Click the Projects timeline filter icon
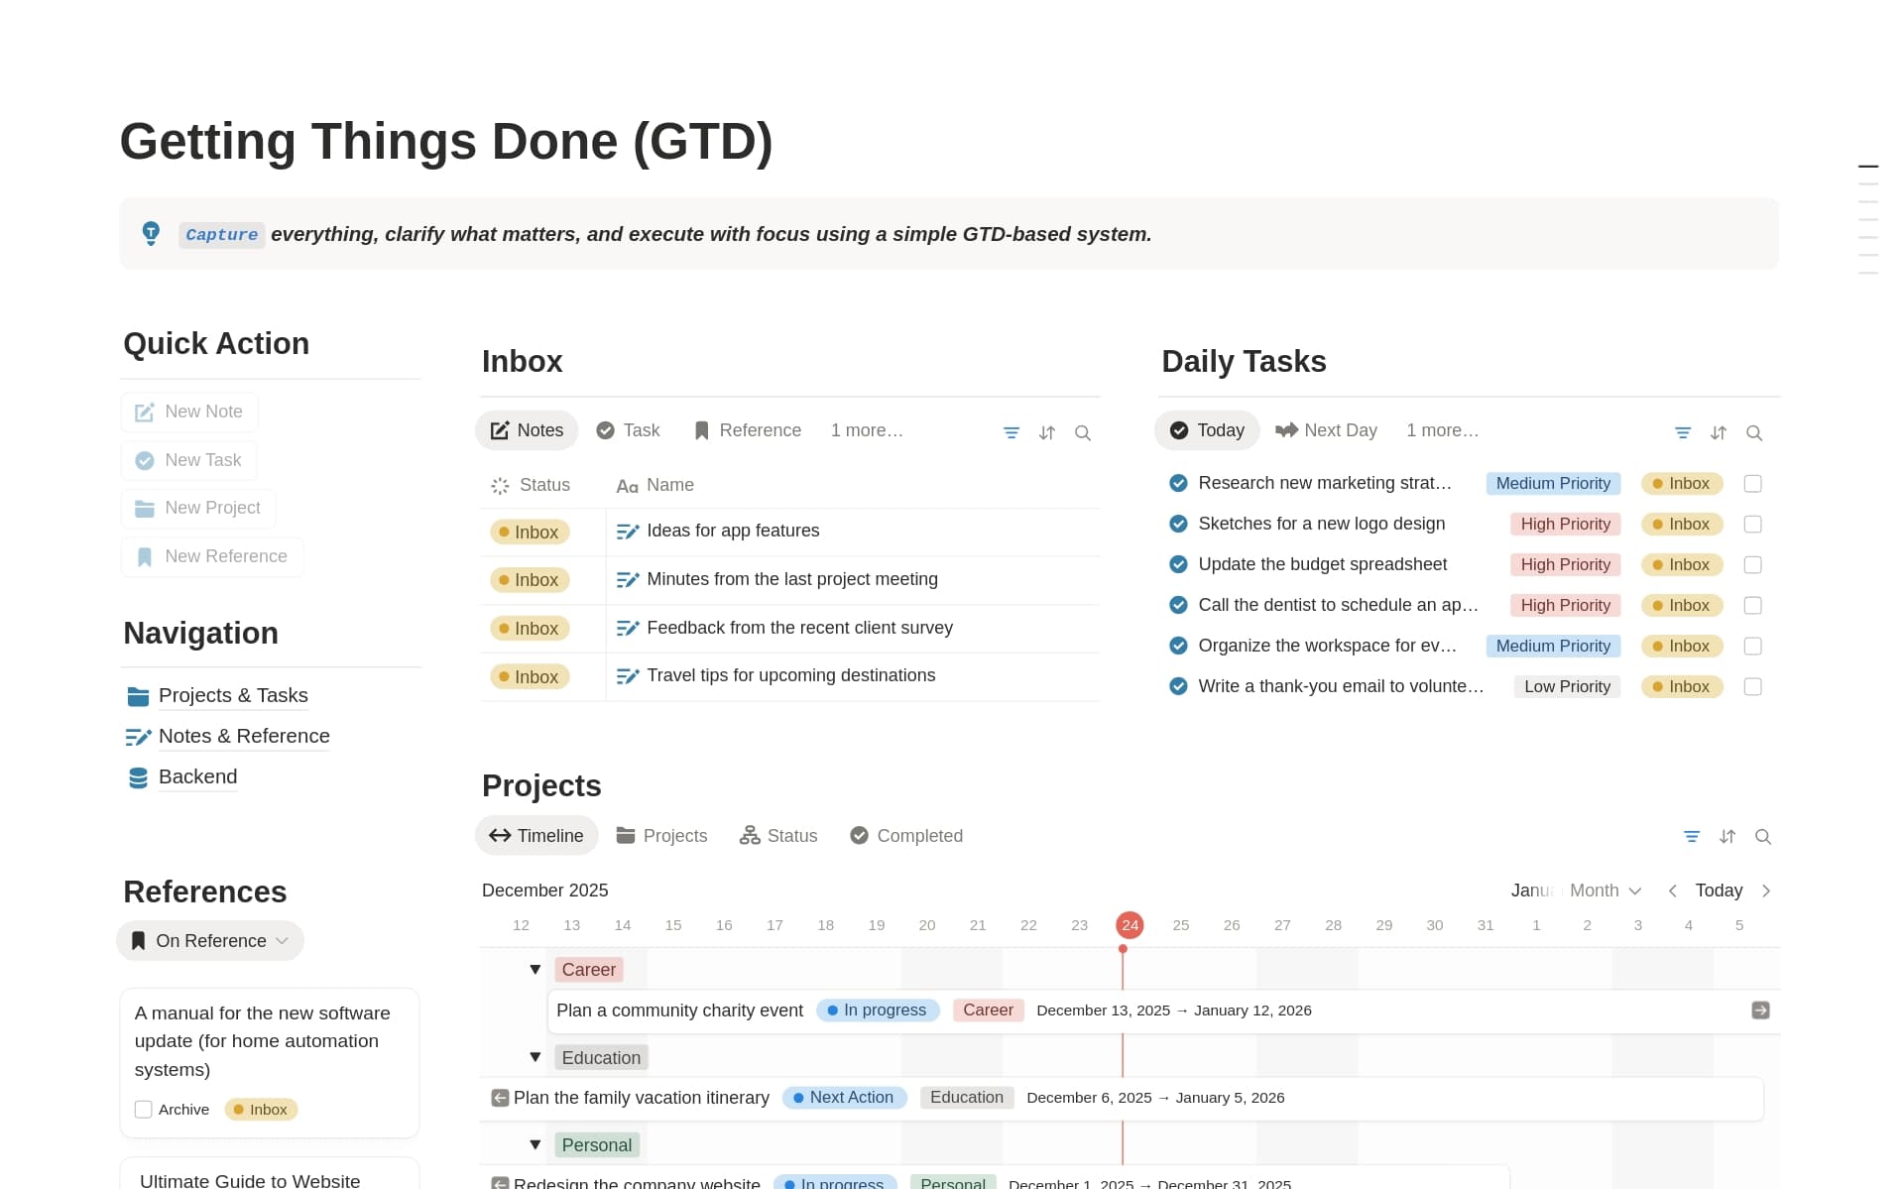Screen dimensions: 1904x1189 tap(1691, 837)
